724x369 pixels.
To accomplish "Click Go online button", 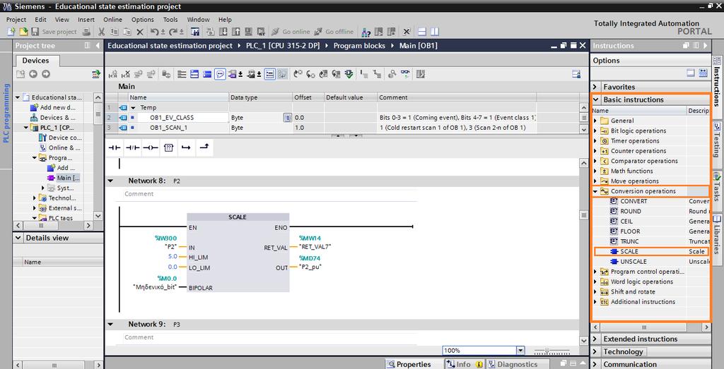I will pos(291,32).
